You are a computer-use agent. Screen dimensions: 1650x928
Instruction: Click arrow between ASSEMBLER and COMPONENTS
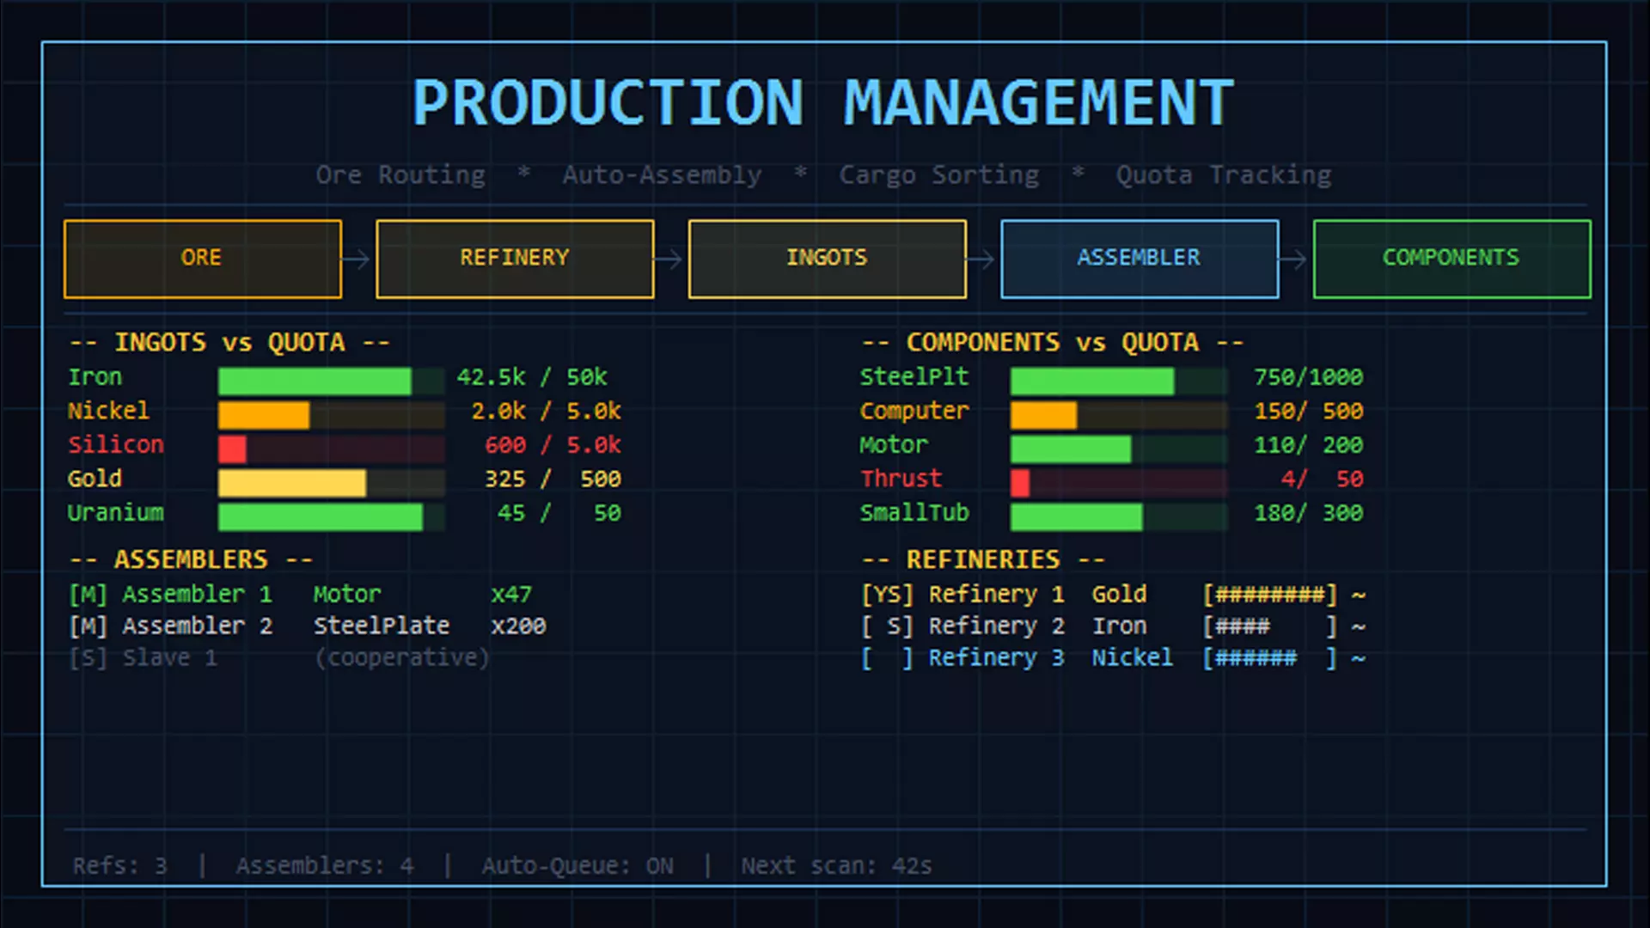point(1295,259)
